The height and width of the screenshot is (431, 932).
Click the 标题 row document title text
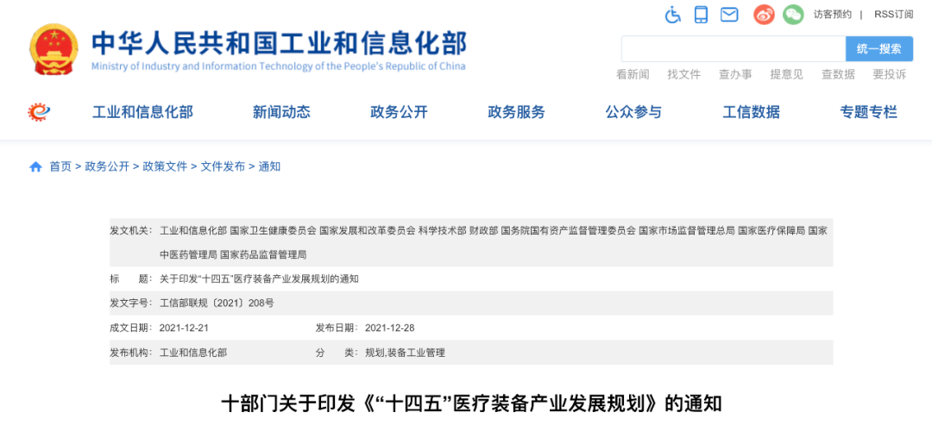click(x=259, y=278)
